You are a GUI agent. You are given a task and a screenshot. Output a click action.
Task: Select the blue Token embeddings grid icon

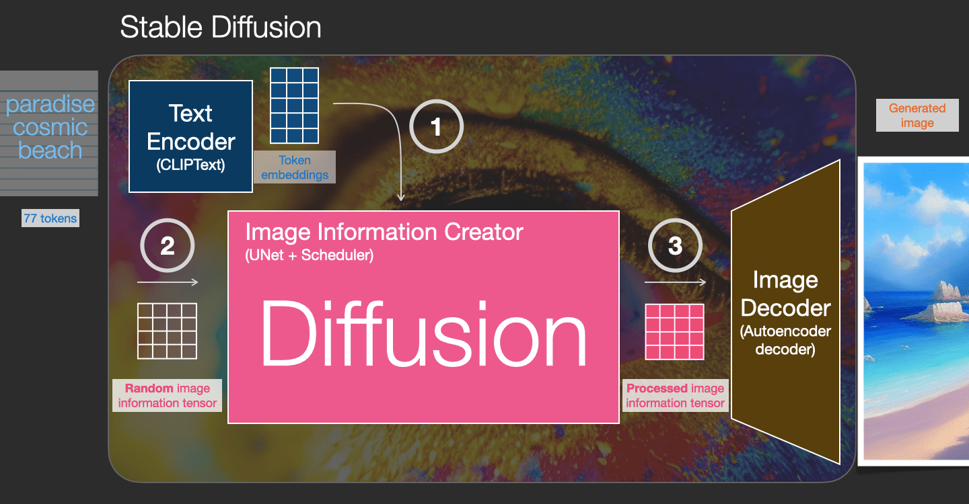(x=294, y=104)
